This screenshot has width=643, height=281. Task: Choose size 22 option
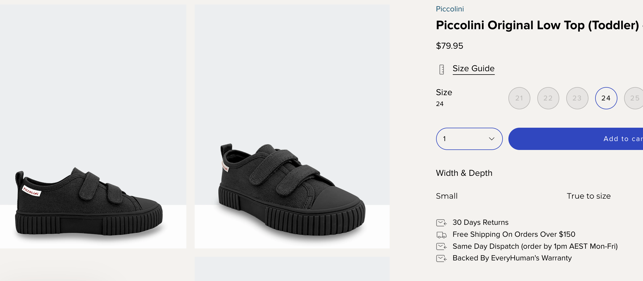point(548,98)
